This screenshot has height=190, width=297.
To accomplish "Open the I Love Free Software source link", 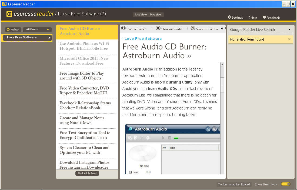I will click(x=142, y=39).
